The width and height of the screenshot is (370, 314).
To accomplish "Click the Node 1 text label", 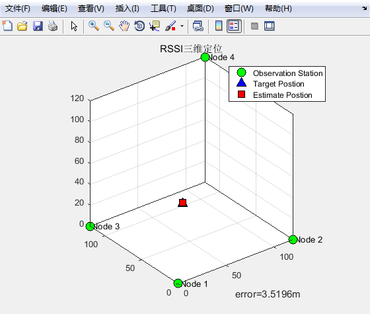I will point(195,284).
